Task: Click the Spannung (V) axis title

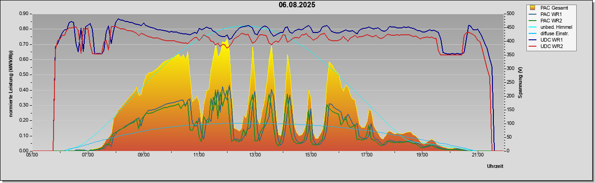Action: [x=520, y=82]
